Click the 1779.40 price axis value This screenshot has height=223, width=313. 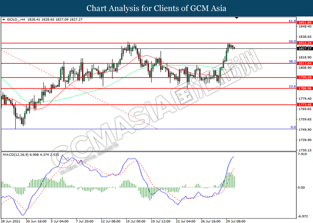[x=305, y=99]
